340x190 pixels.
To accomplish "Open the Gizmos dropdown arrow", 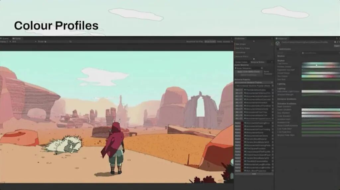I will (232, 41).
